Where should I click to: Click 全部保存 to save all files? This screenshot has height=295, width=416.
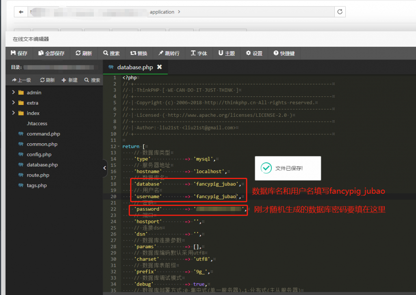click(51, 53)
